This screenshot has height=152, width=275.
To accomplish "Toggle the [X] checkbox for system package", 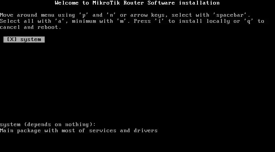I will (x=12, y=40).
